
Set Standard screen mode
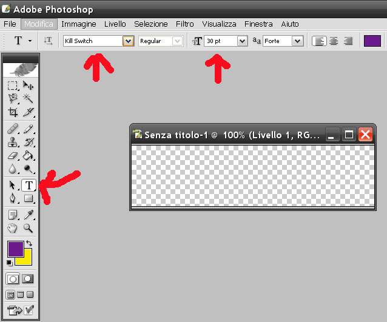[10, 295]
